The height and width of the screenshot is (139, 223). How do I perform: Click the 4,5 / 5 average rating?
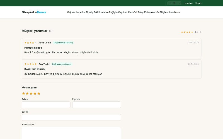point(198,32)
